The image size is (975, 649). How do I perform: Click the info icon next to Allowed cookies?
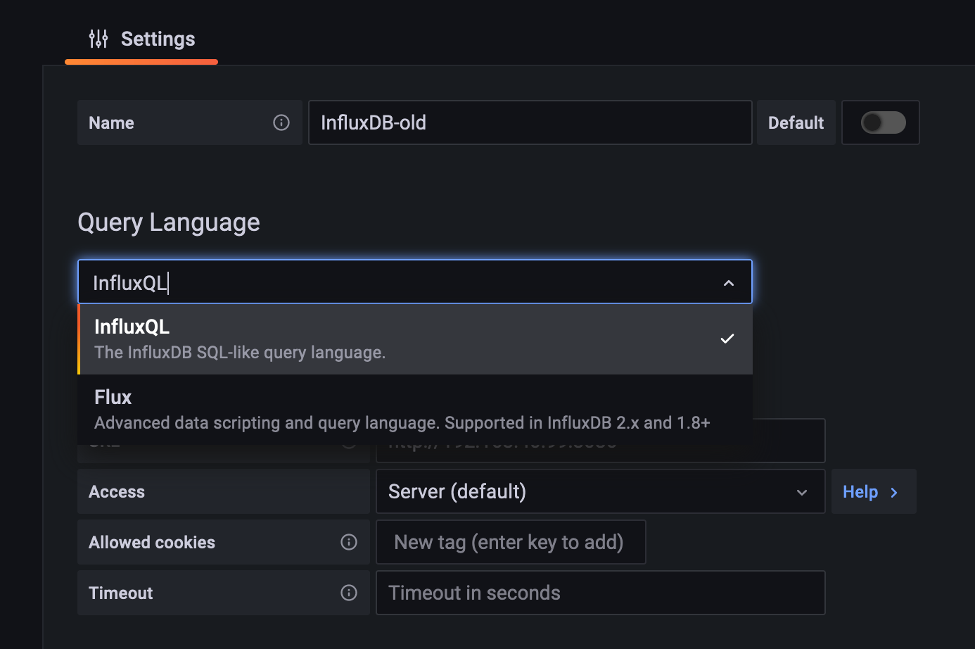tap(349, 542)
